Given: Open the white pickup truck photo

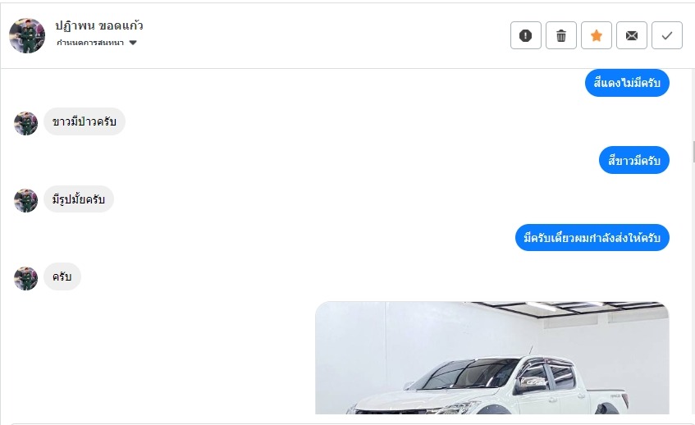Looking at the screenshot, I should tap(492, 358).
